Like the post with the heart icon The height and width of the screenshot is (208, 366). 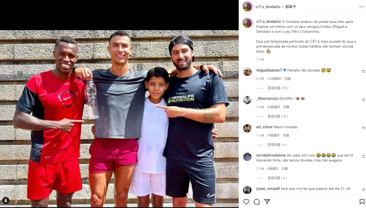pyautogui.click(x=246, y=202)
